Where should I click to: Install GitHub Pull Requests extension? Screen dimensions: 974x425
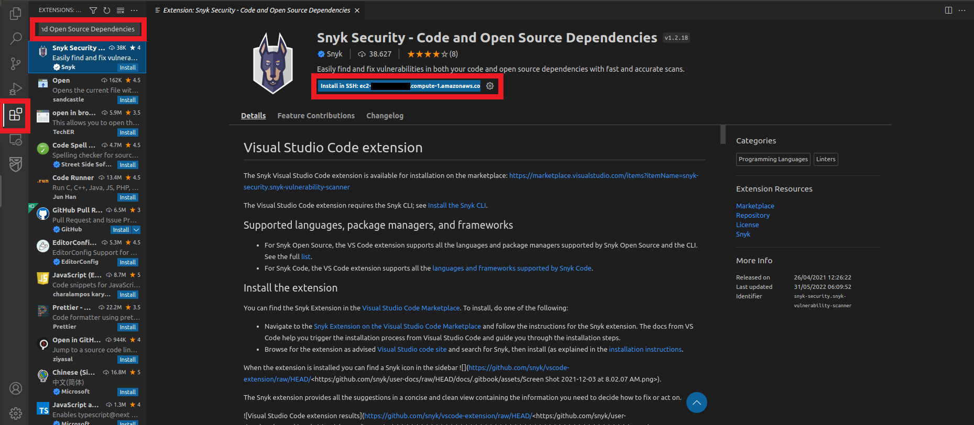point(121,230)
